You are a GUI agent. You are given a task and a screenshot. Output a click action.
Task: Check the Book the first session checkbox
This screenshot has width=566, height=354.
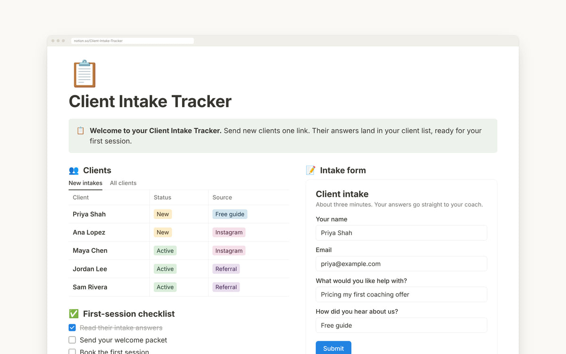72,352
